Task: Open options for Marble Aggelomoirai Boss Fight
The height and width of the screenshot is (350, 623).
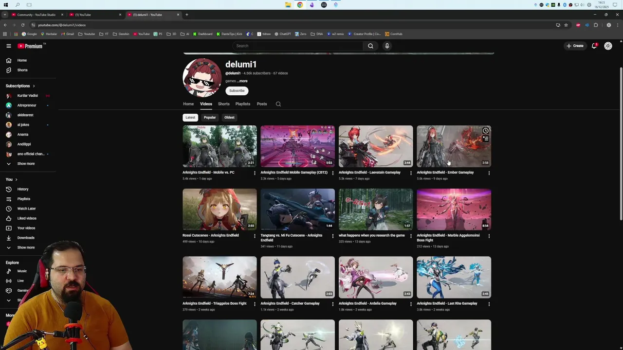Action: tap(489, 236)
